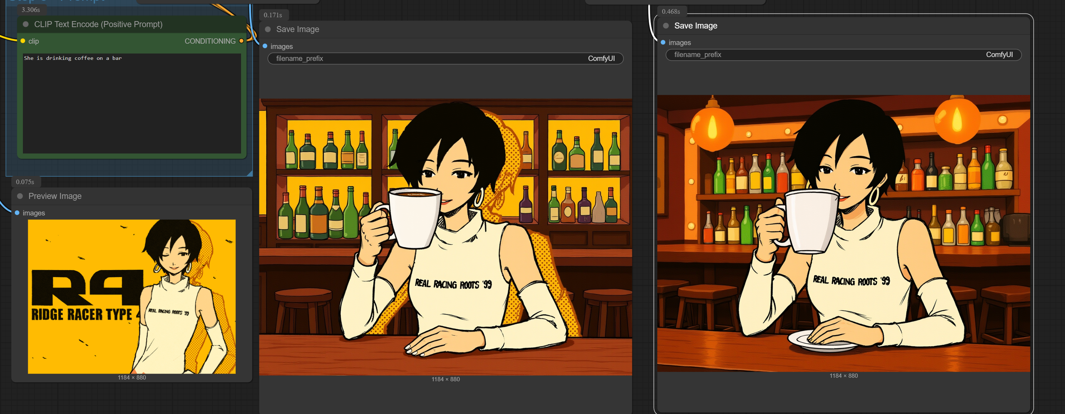The image size is (1065, 414).
Task: Click the CLIP Text Encode (Positive Prompt) title
Action: pos(98,24)
